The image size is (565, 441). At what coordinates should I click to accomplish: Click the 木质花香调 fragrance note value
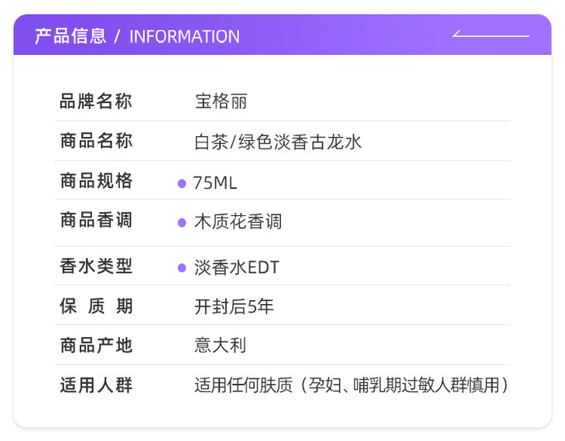[x=238, y=223]
